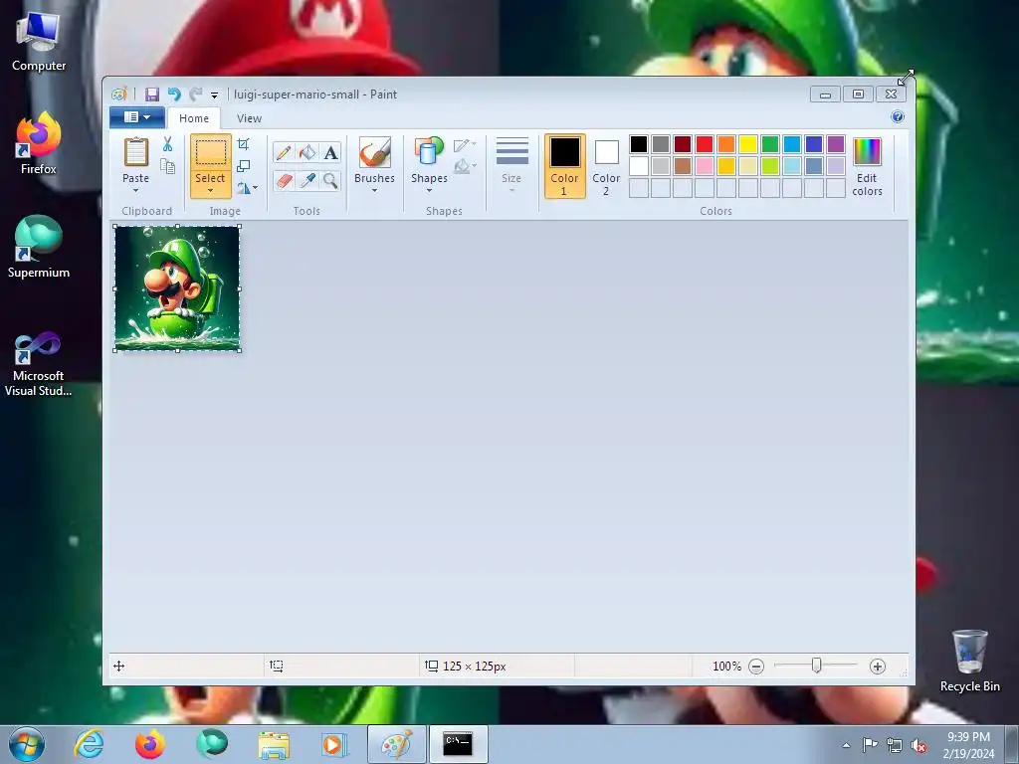Image resolution: width=1019 pixels, height=764 pixels.
Task: Open Customize Quick Access Toolbar dropdown
Action: click(x=215, y=95)
